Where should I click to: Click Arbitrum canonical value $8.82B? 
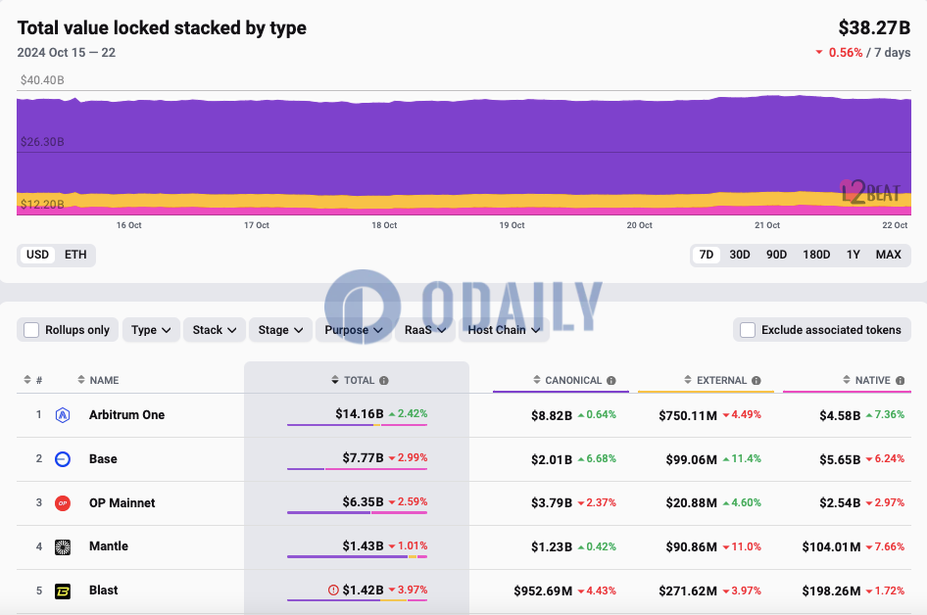(552, 415)
